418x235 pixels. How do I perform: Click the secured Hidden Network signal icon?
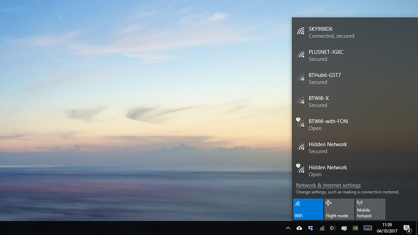point(301,147)
